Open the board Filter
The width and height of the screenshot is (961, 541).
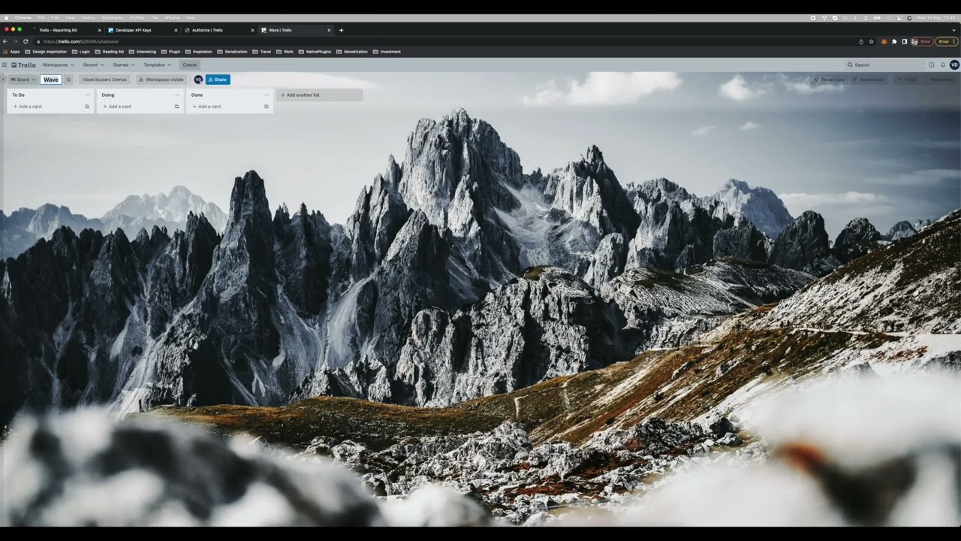905,80
